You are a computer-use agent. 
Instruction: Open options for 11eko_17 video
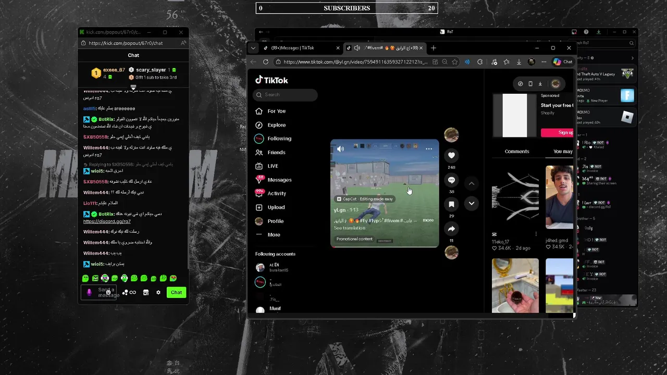pyautogui.click(x=536, y=234)
